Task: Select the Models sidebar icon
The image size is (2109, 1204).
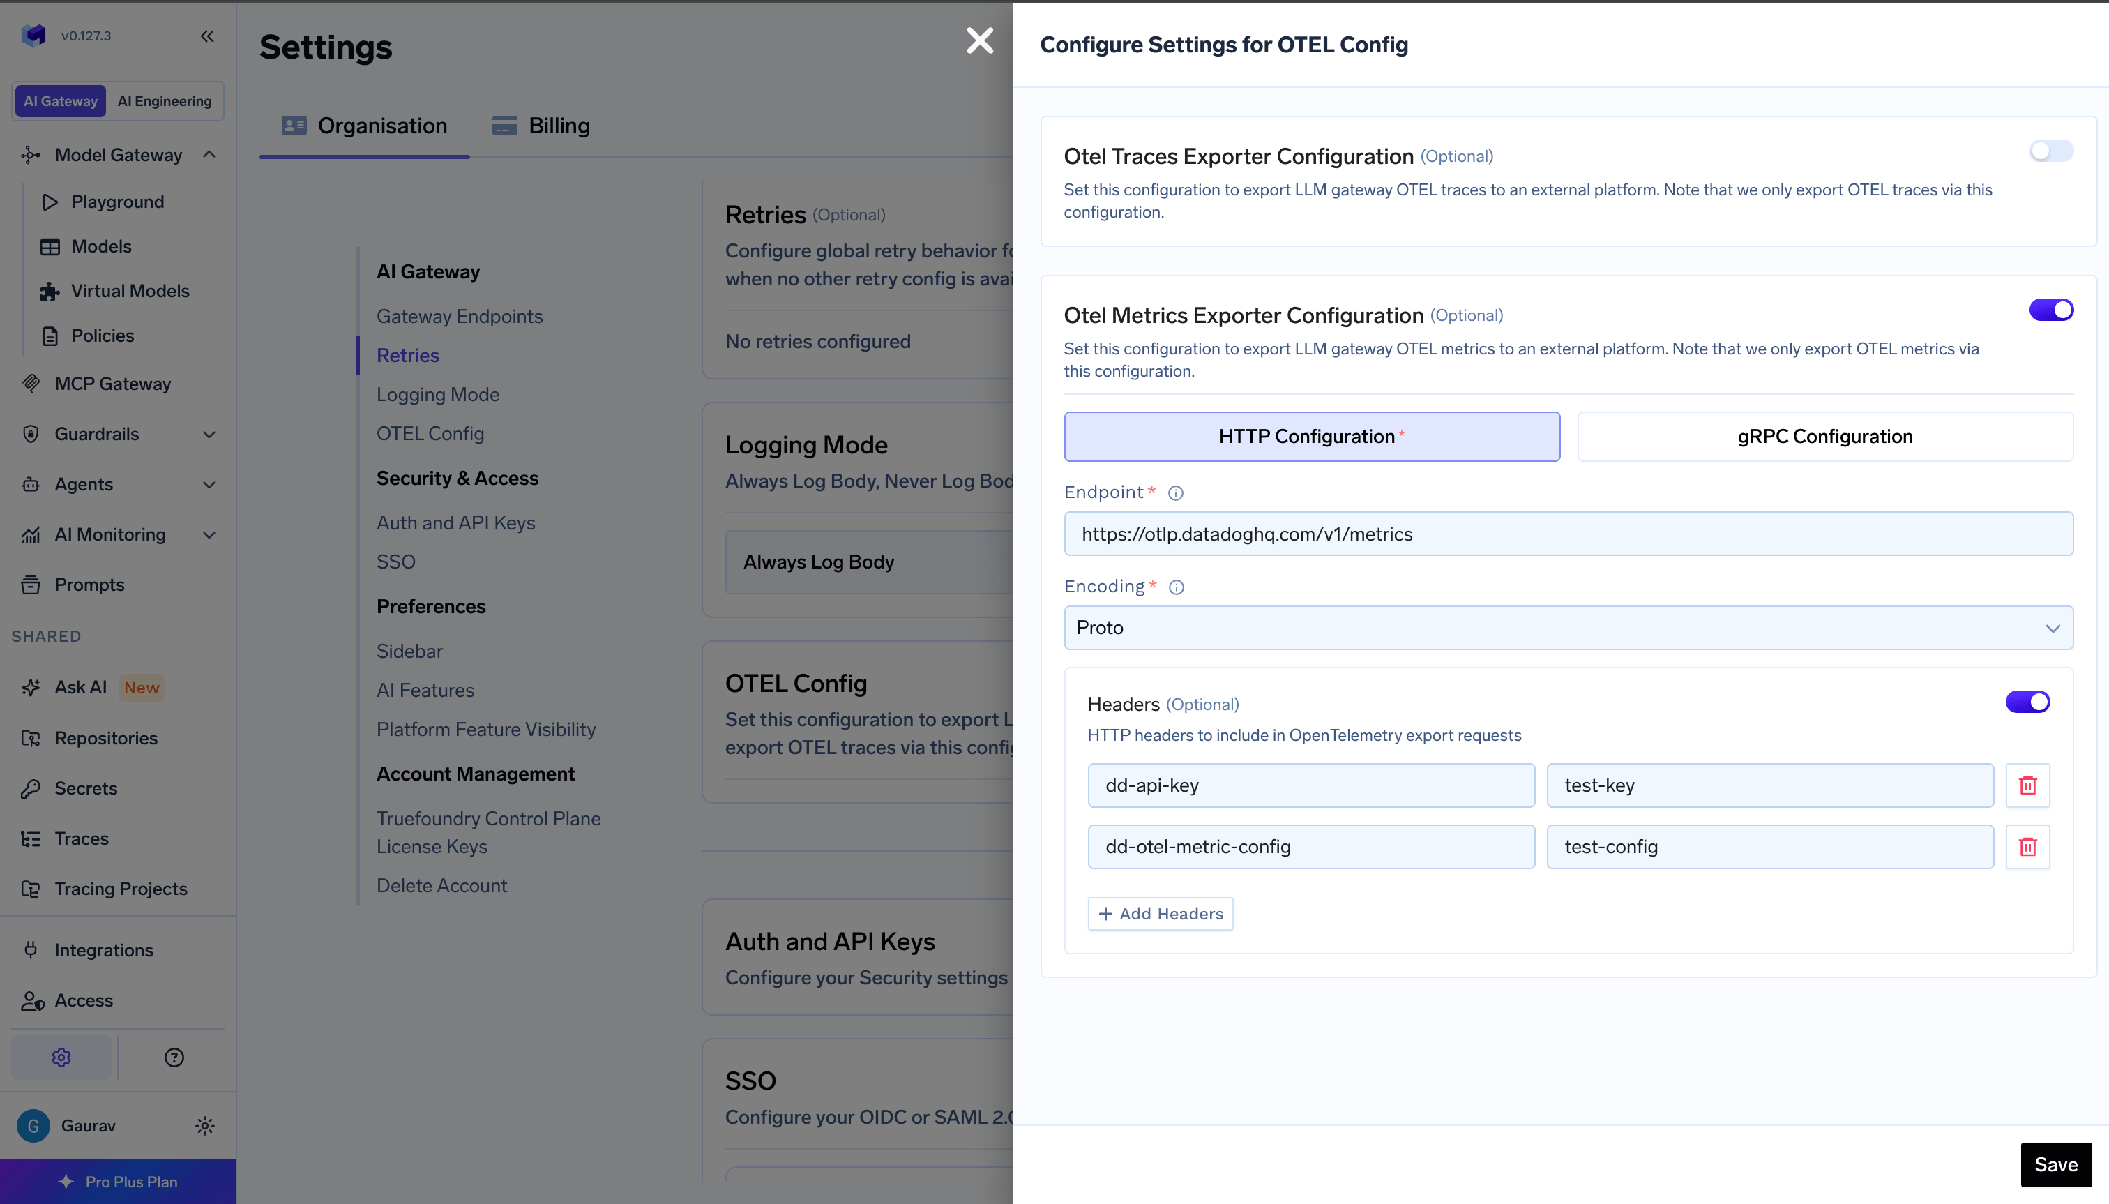Action: coord(50,246)
